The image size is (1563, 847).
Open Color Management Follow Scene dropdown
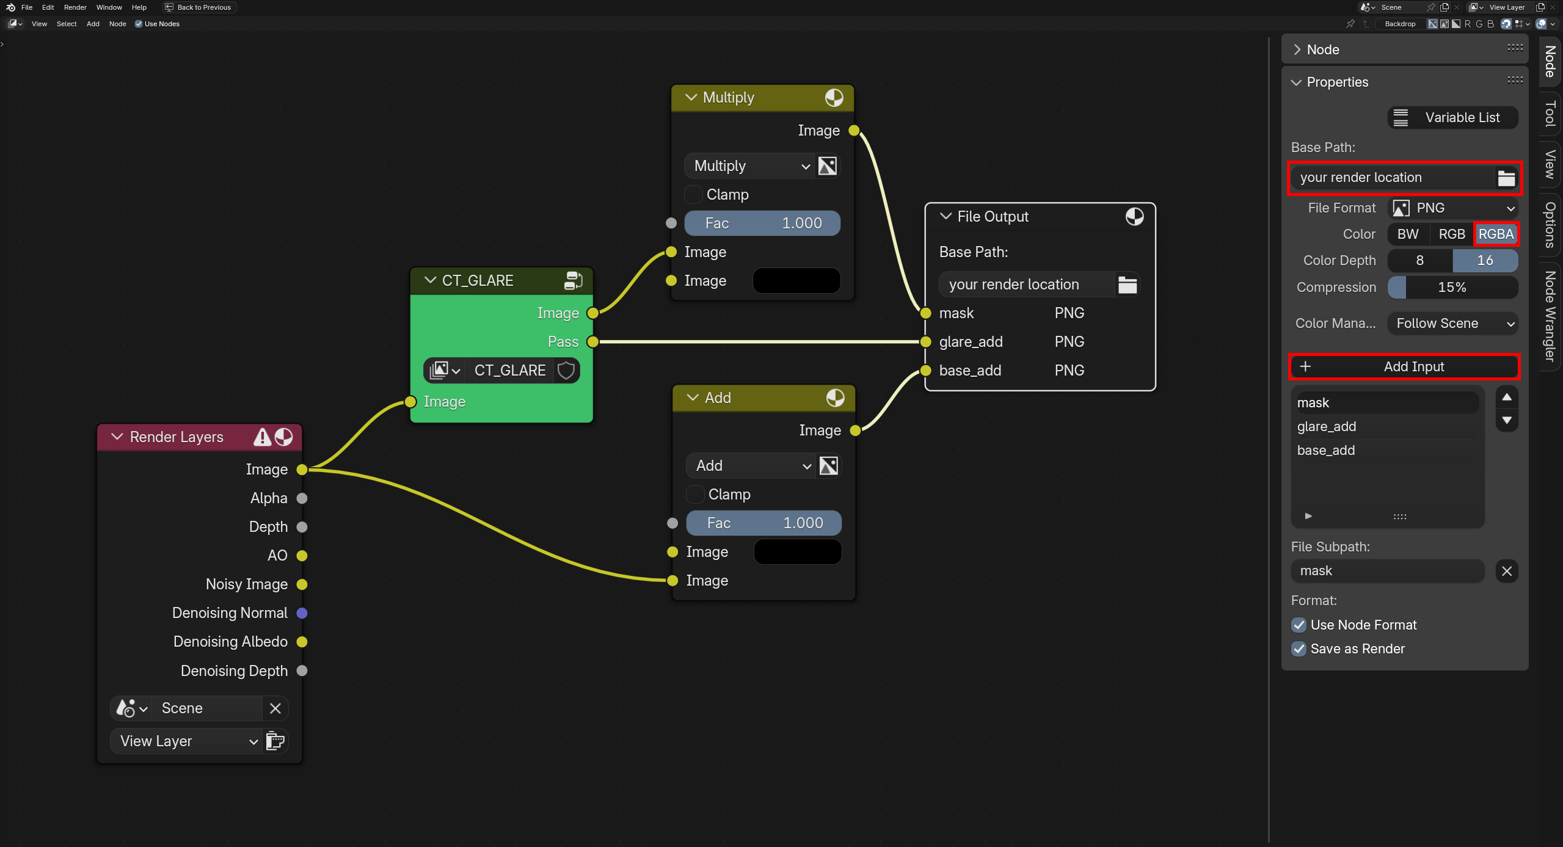point(1452,323)
